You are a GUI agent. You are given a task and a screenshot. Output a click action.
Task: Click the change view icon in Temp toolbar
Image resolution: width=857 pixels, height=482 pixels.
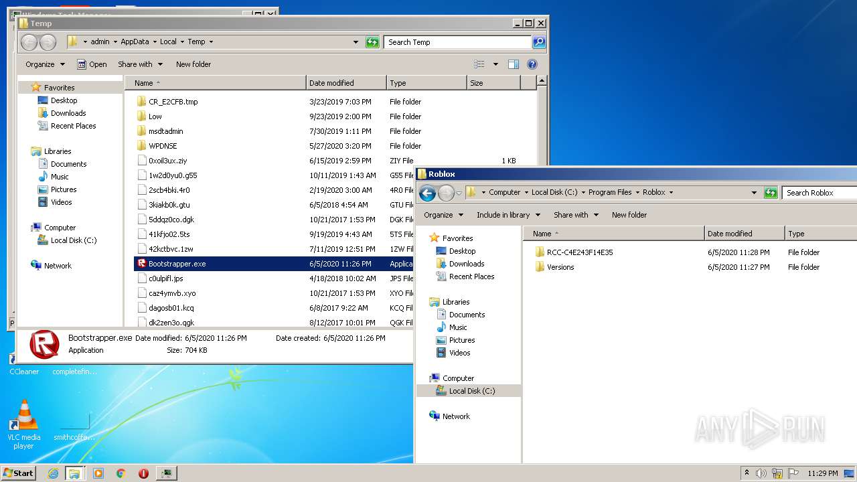click(x=479, y=64)
